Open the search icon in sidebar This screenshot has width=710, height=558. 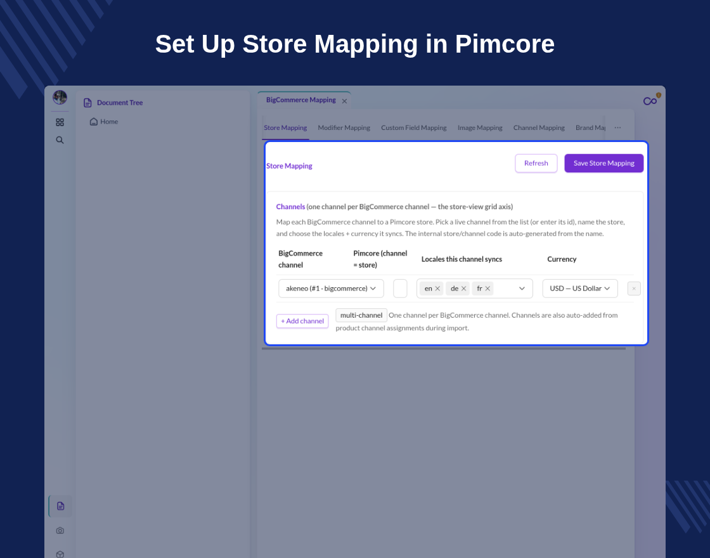point(60,140)
